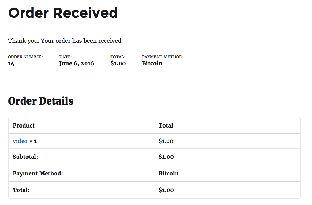Click the Subtotal: row label
312x205 pixels.
(x=25, y=157)
